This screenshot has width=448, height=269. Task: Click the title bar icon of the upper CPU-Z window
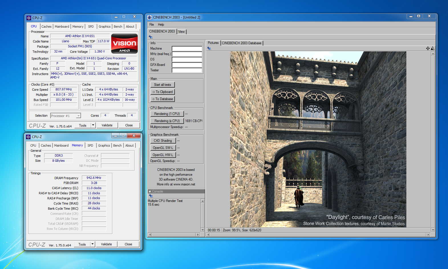(29, 18)
